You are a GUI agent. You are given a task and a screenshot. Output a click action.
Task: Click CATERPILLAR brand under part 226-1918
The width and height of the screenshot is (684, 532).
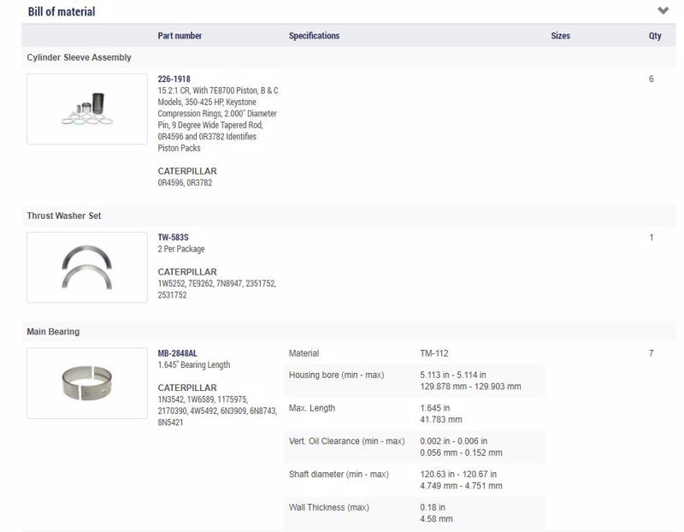pos(187,171)
